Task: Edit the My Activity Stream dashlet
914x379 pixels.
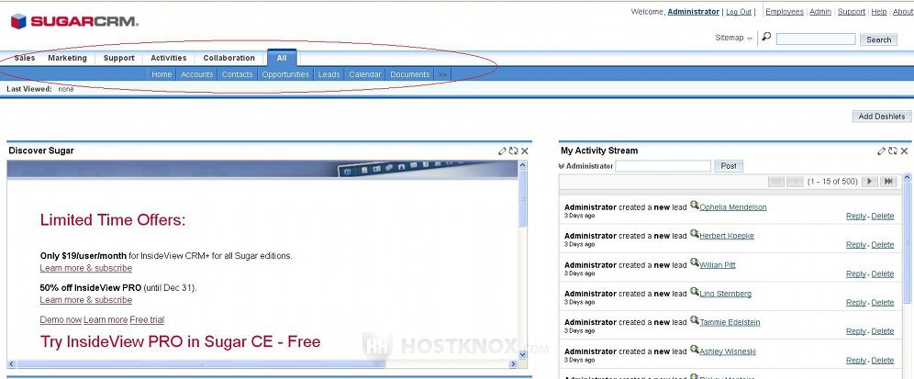Action: (x=882, y=151)
